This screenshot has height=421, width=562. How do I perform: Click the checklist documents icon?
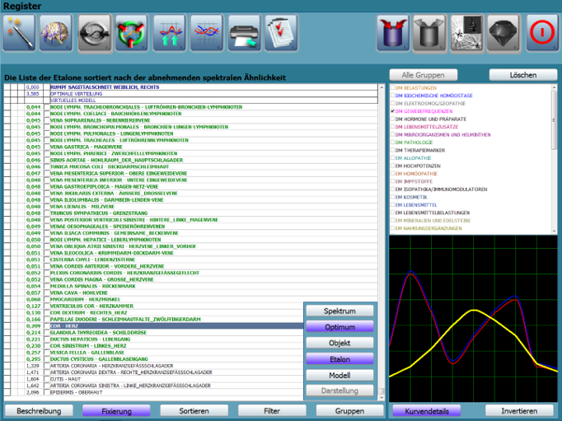(281, 35)
